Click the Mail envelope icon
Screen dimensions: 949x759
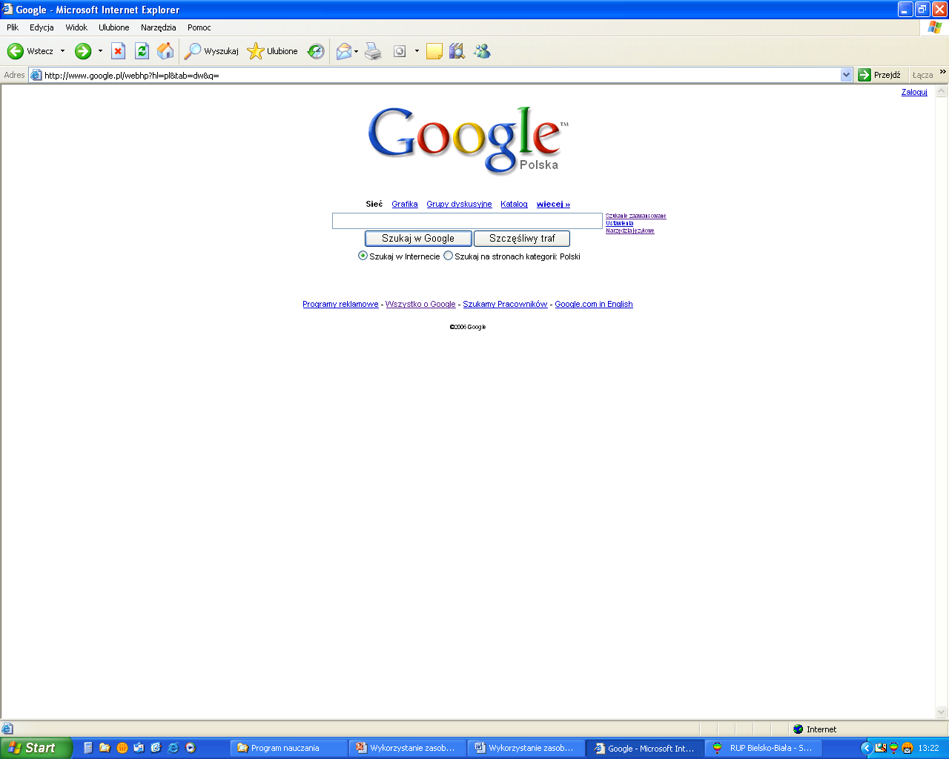(343, 51)
